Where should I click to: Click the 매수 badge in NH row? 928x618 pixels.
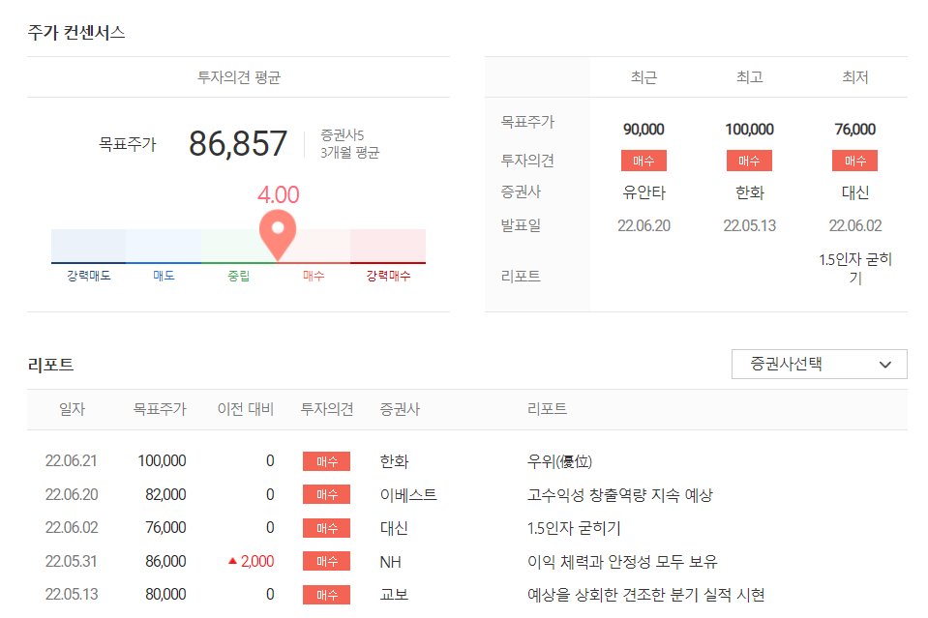[326, 561]
